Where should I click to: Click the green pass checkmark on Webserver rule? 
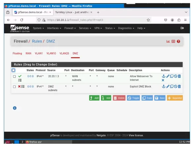(x=20, y=76)
